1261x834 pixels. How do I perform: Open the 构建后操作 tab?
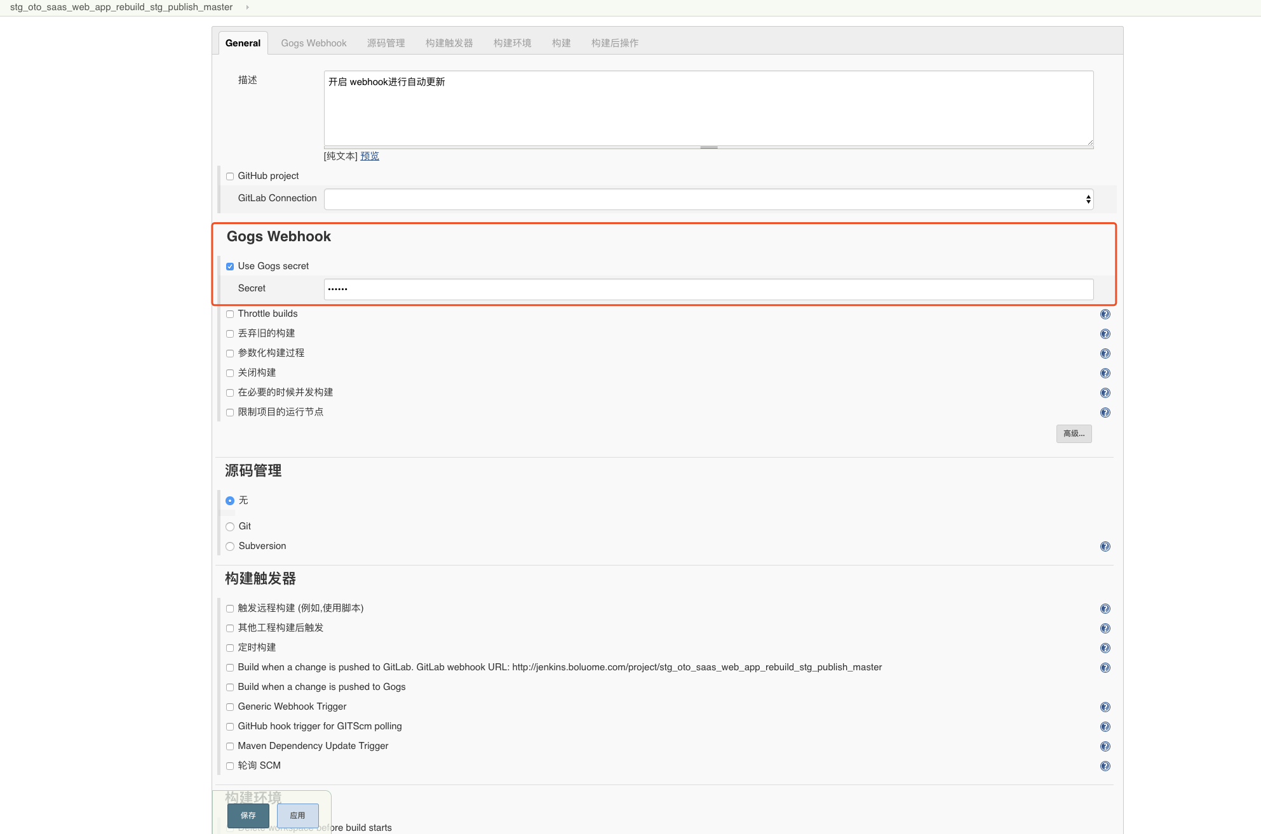[x=614, y=43]
